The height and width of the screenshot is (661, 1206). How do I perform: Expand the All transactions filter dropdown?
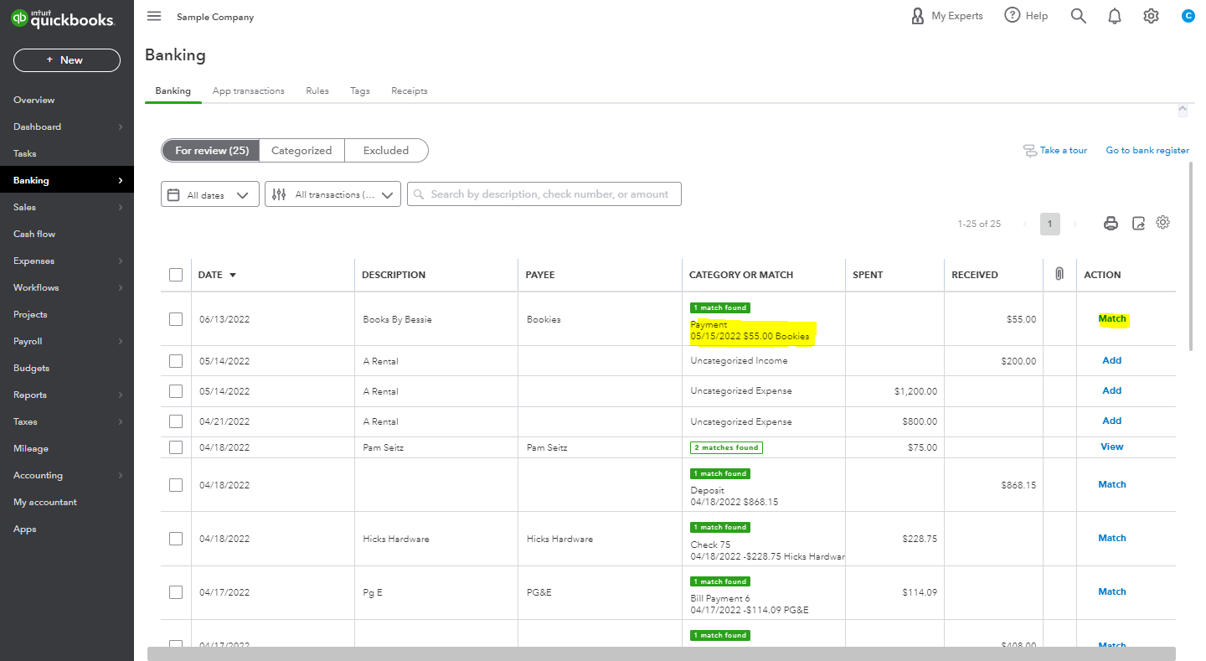click(x=332, y=194)
